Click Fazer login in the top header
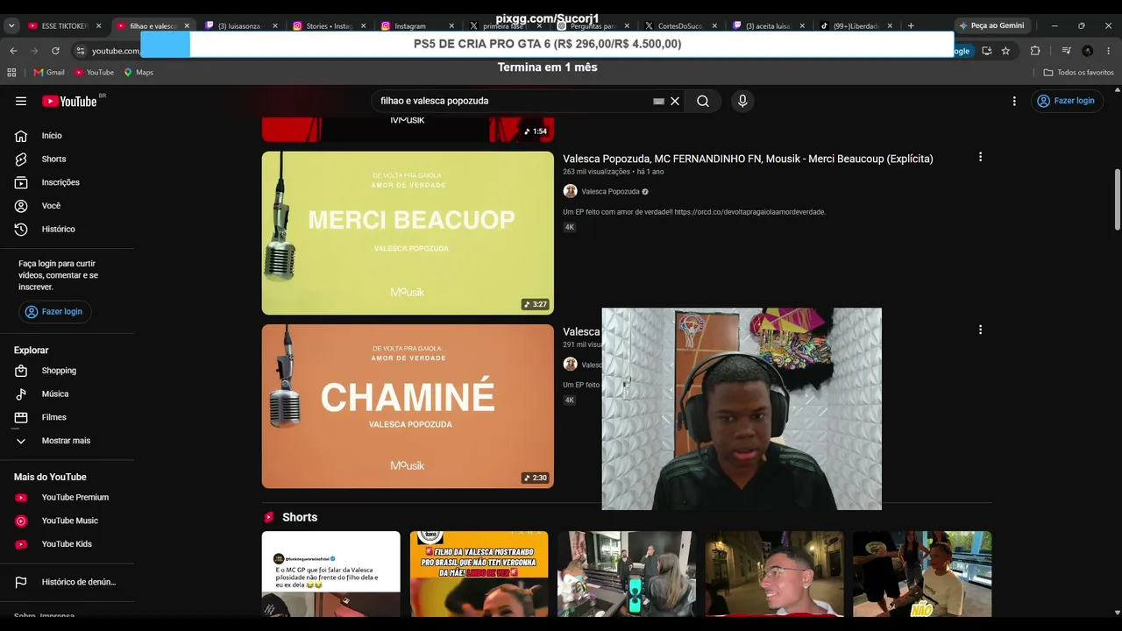 (x=1067, y=101)
